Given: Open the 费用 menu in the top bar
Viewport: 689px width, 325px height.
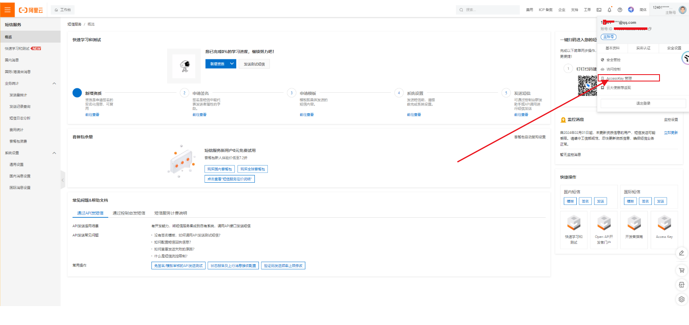Looking at the screenshot, I should 529,10.
